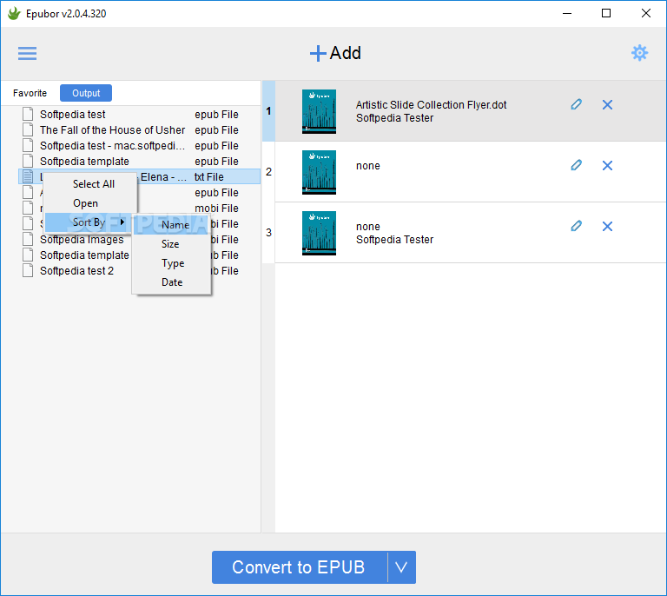Sort files by Type
The height and width of the screenshot is (596, 667).
[x=171, y=263]
